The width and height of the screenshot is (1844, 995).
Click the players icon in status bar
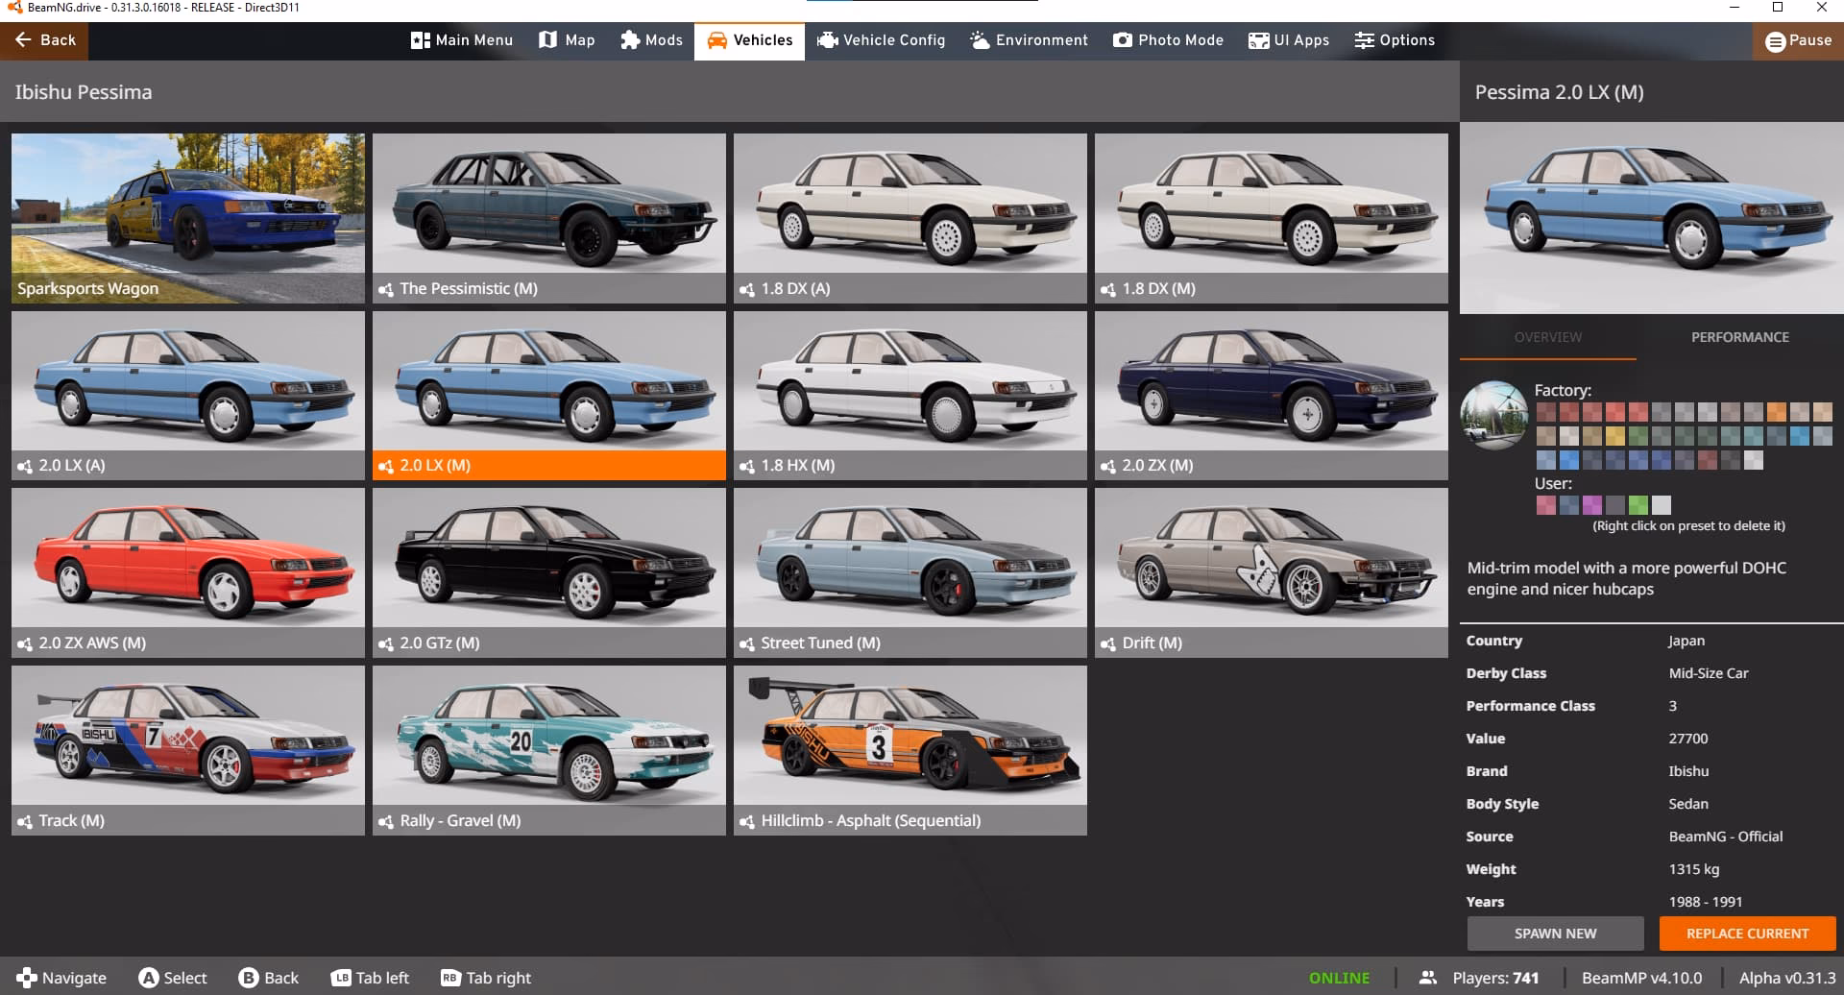pos(1428,978)
